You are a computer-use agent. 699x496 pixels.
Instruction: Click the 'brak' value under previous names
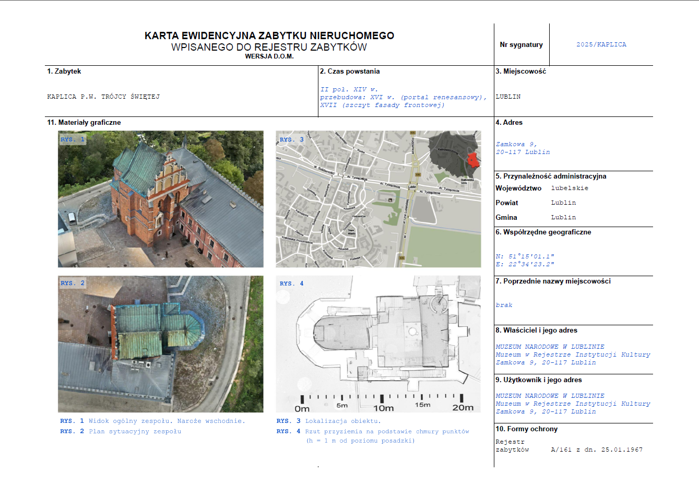pos(504,305)
